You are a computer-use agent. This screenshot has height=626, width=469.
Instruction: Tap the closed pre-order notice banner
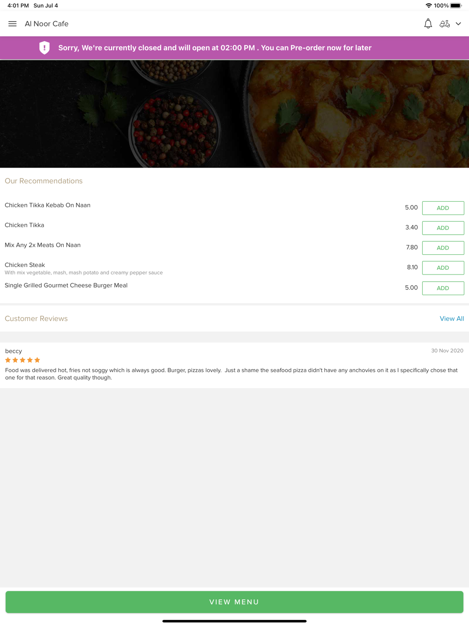(215, 48)
